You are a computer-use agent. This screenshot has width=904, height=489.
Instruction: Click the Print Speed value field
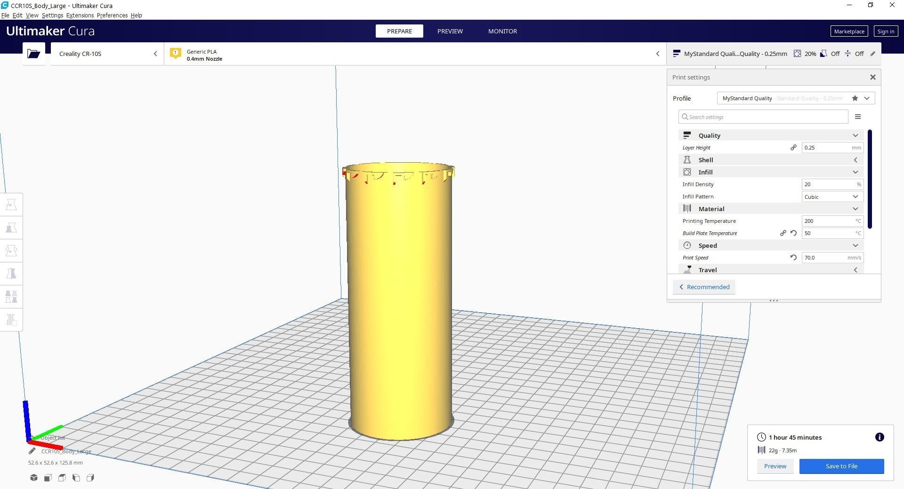tap(832, 258)
